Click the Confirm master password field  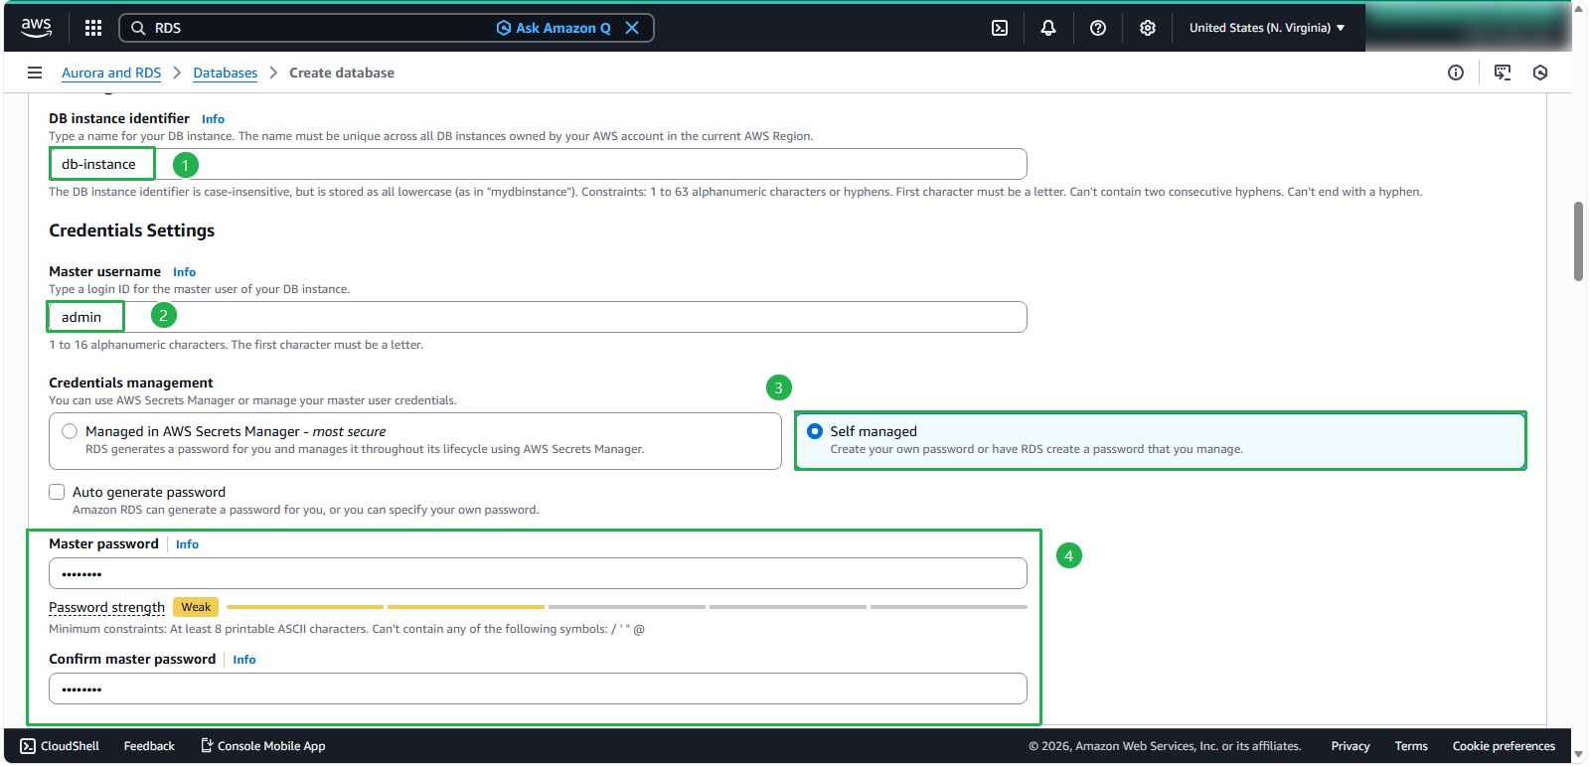tap(538, 689)
